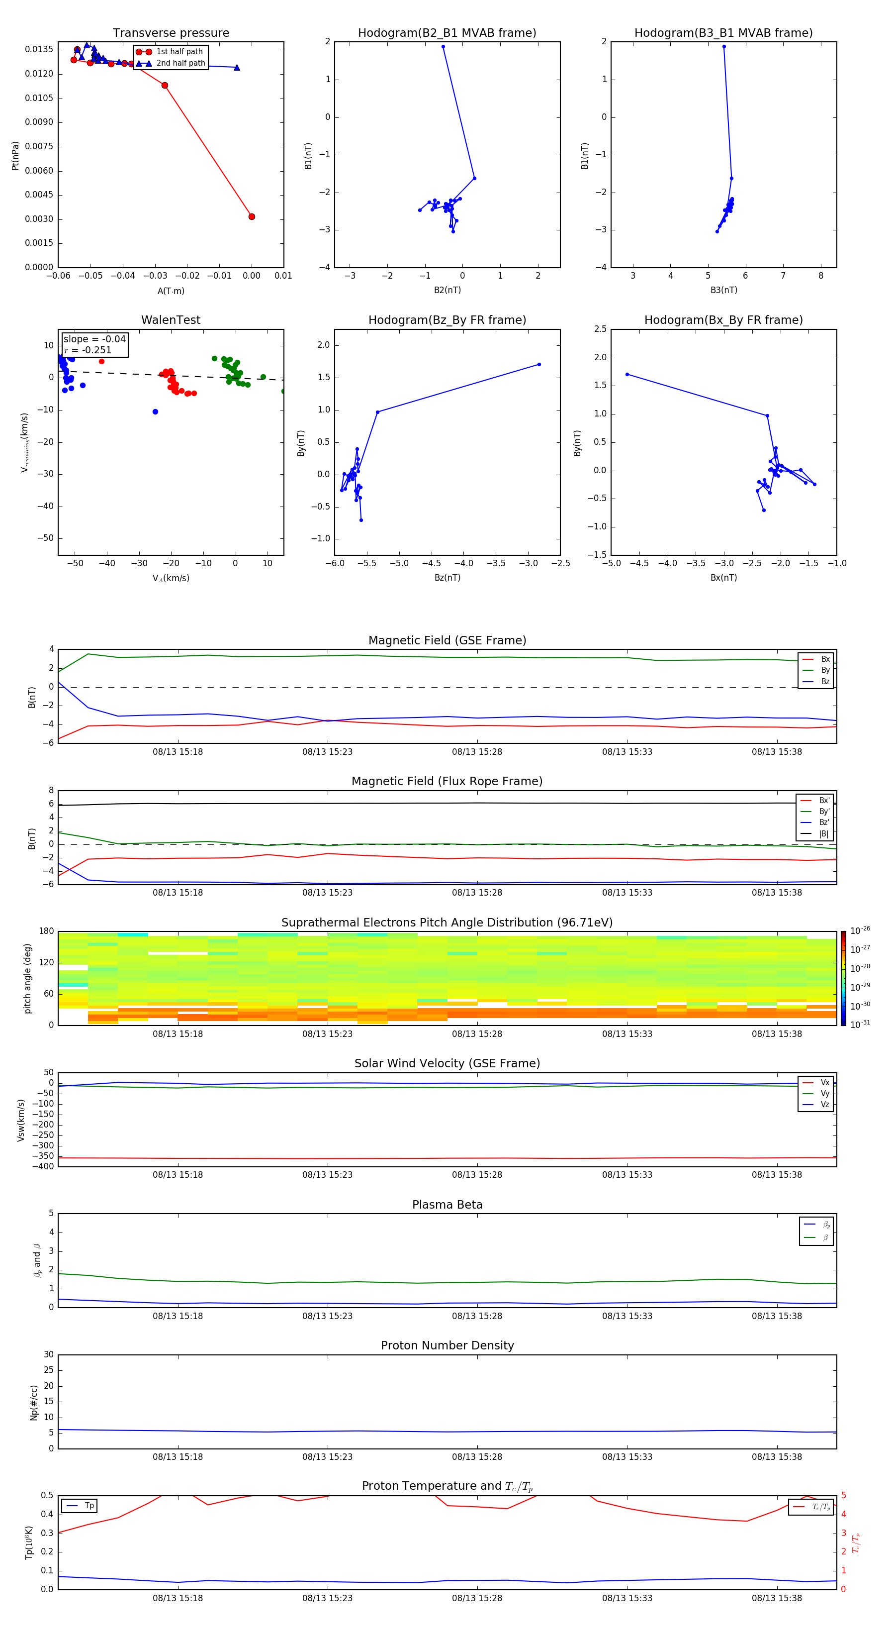Click the 'WalenTest' plot title

(171, 320)
